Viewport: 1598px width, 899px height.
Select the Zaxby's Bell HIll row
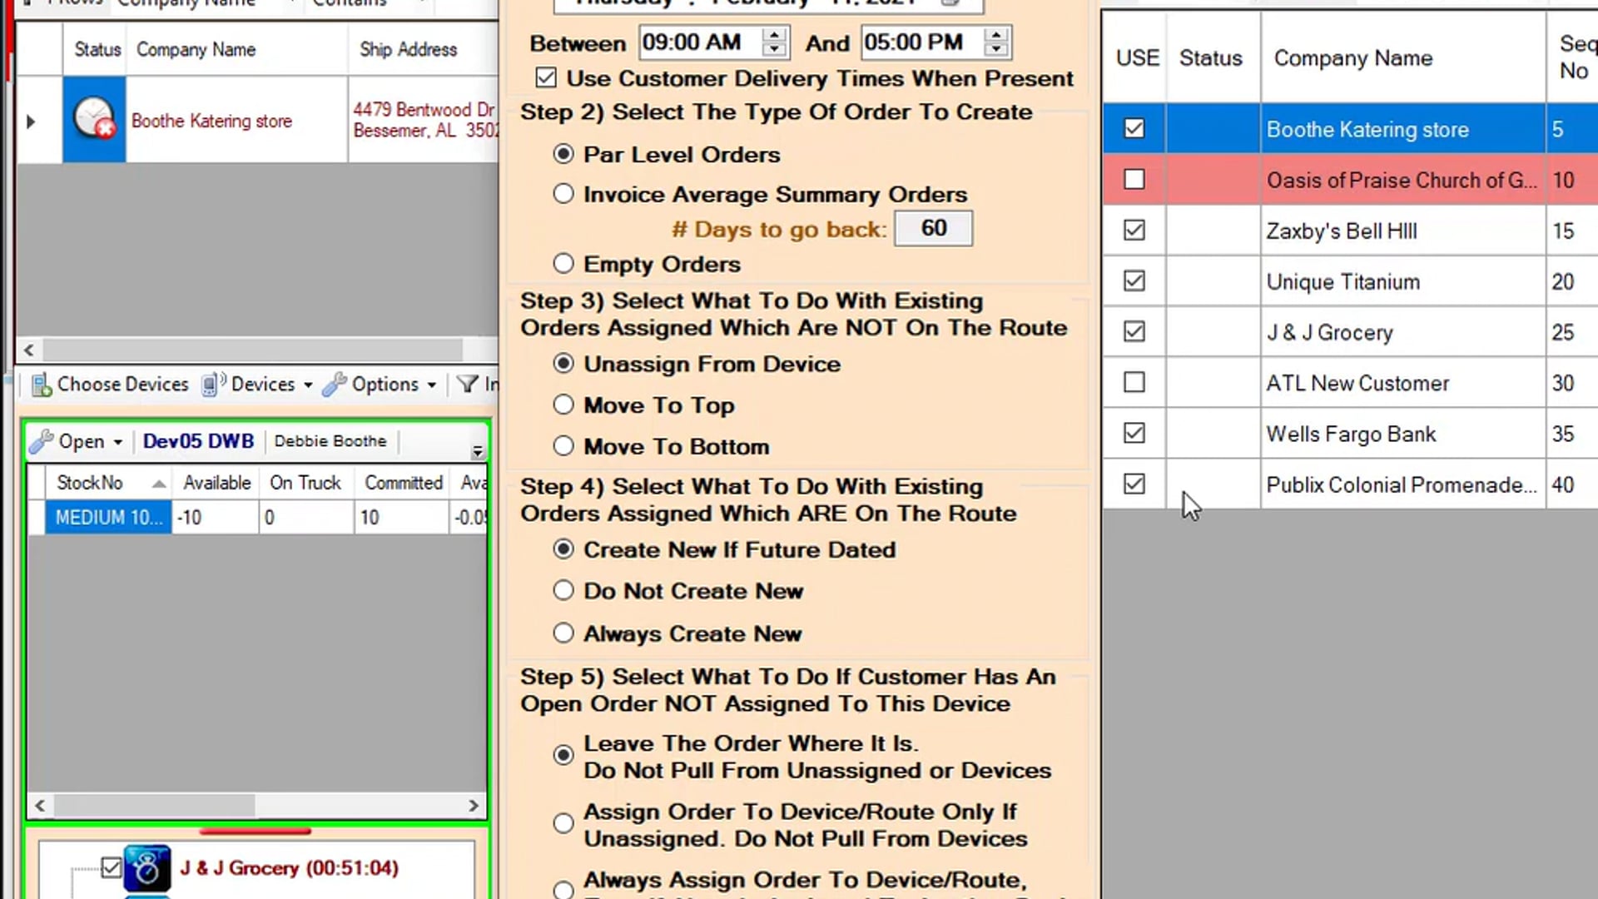click(1350, 231)
